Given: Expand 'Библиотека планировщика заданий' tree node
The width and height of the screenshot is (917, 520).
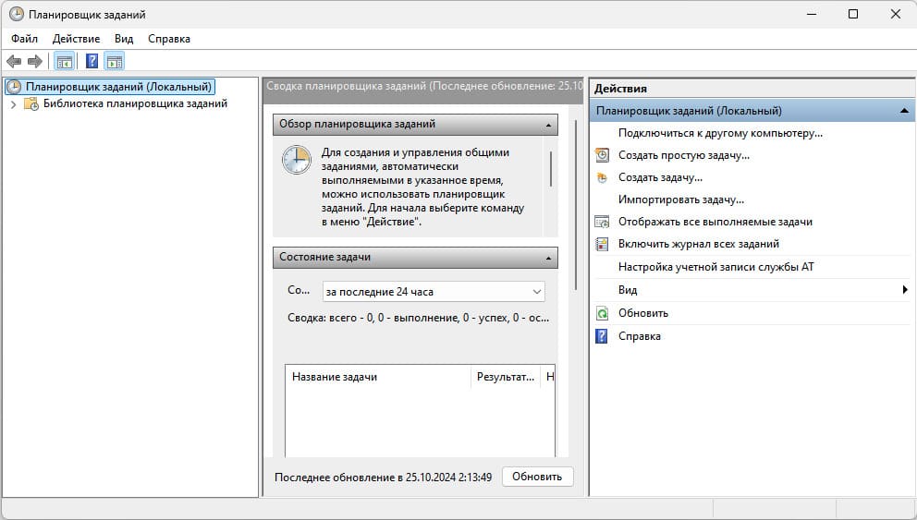Looking at the screenshot, I should [13, 104].
